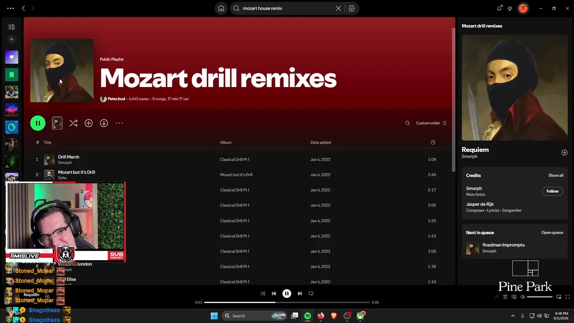
Task: Follow the artist Smurph
Action: 552,191
